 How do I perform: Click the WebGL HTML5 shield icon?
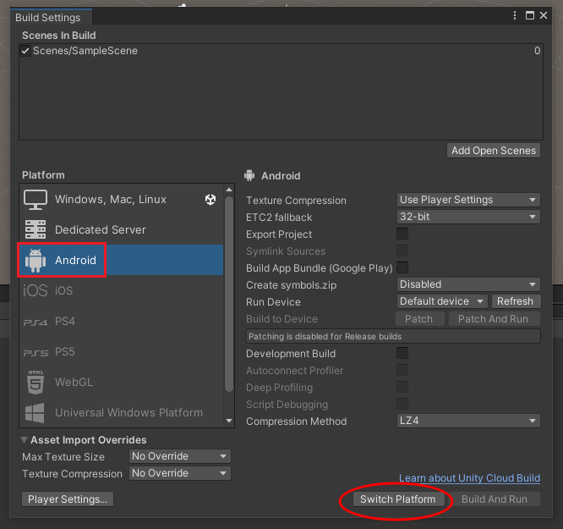pos(36,383)
